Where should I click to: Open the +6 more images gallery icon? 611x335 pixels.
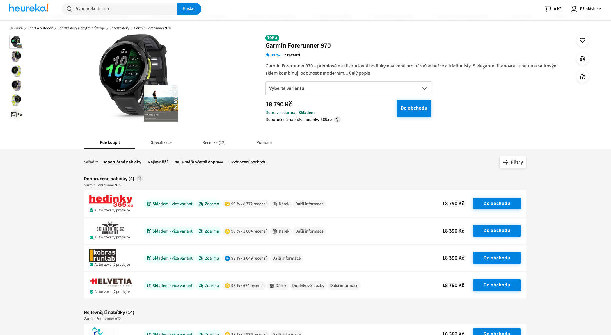16,114
